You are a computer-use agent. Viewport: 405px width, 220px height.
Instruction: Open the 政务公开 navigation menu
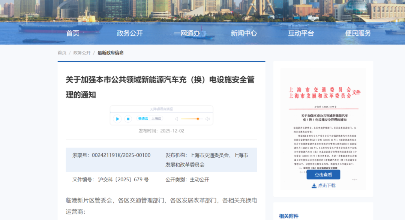129,33
